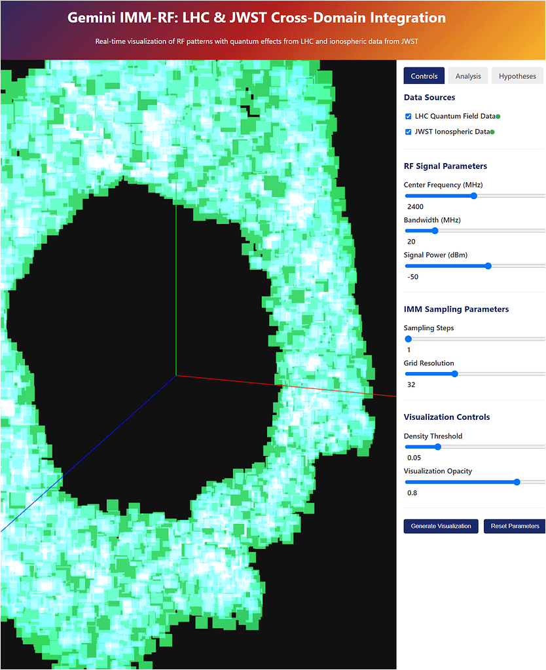Click the Center Frequency slider handle
The height and width of the screenshot is (670, 546).
(474, 195)
